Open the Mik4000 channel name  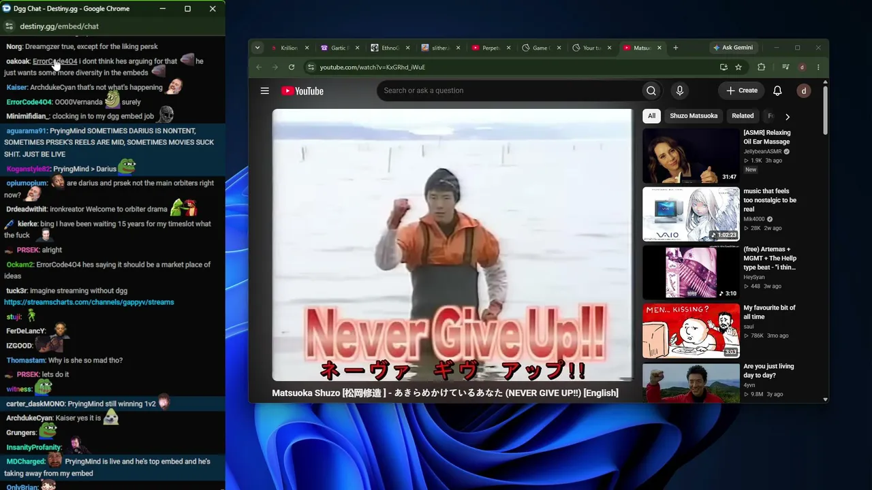[x=756, y=219]
